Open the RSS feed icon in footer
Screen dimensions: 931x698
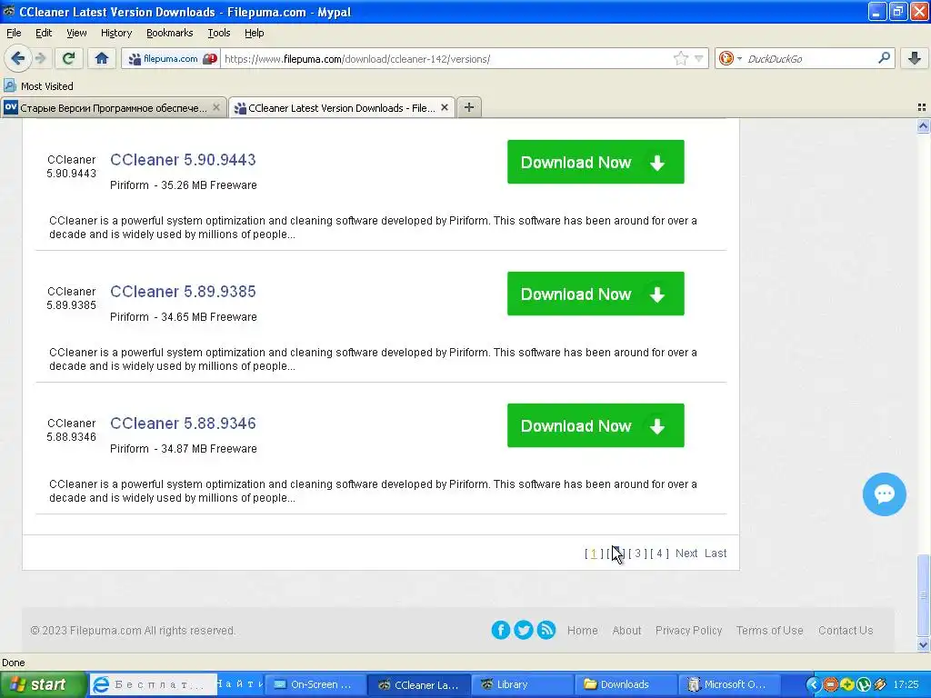[546, 630]
